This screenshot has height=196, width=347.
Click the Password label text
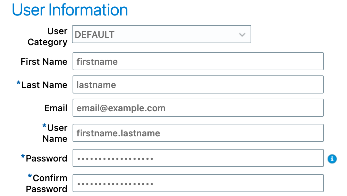[x=46, y=158]
